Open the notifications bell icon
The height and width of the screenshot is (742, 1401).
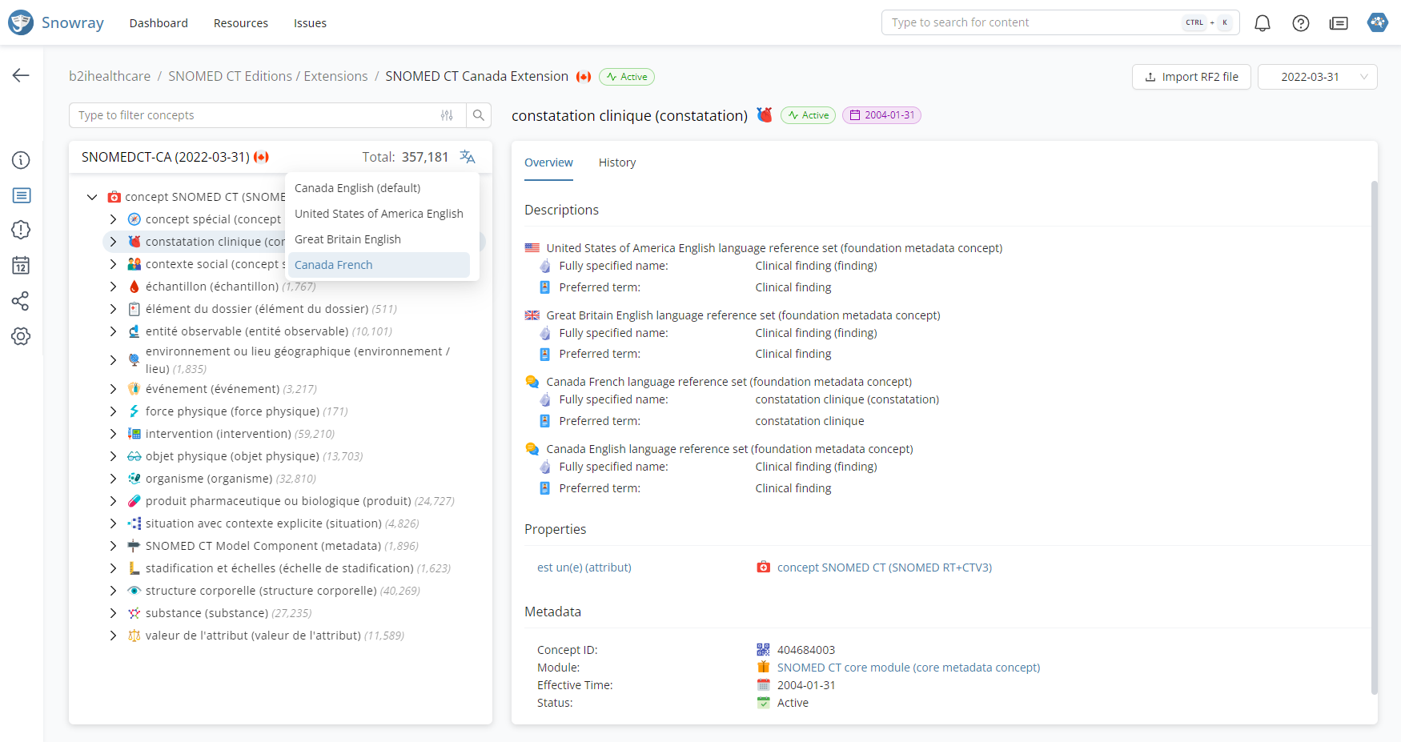click(1262, 23)
